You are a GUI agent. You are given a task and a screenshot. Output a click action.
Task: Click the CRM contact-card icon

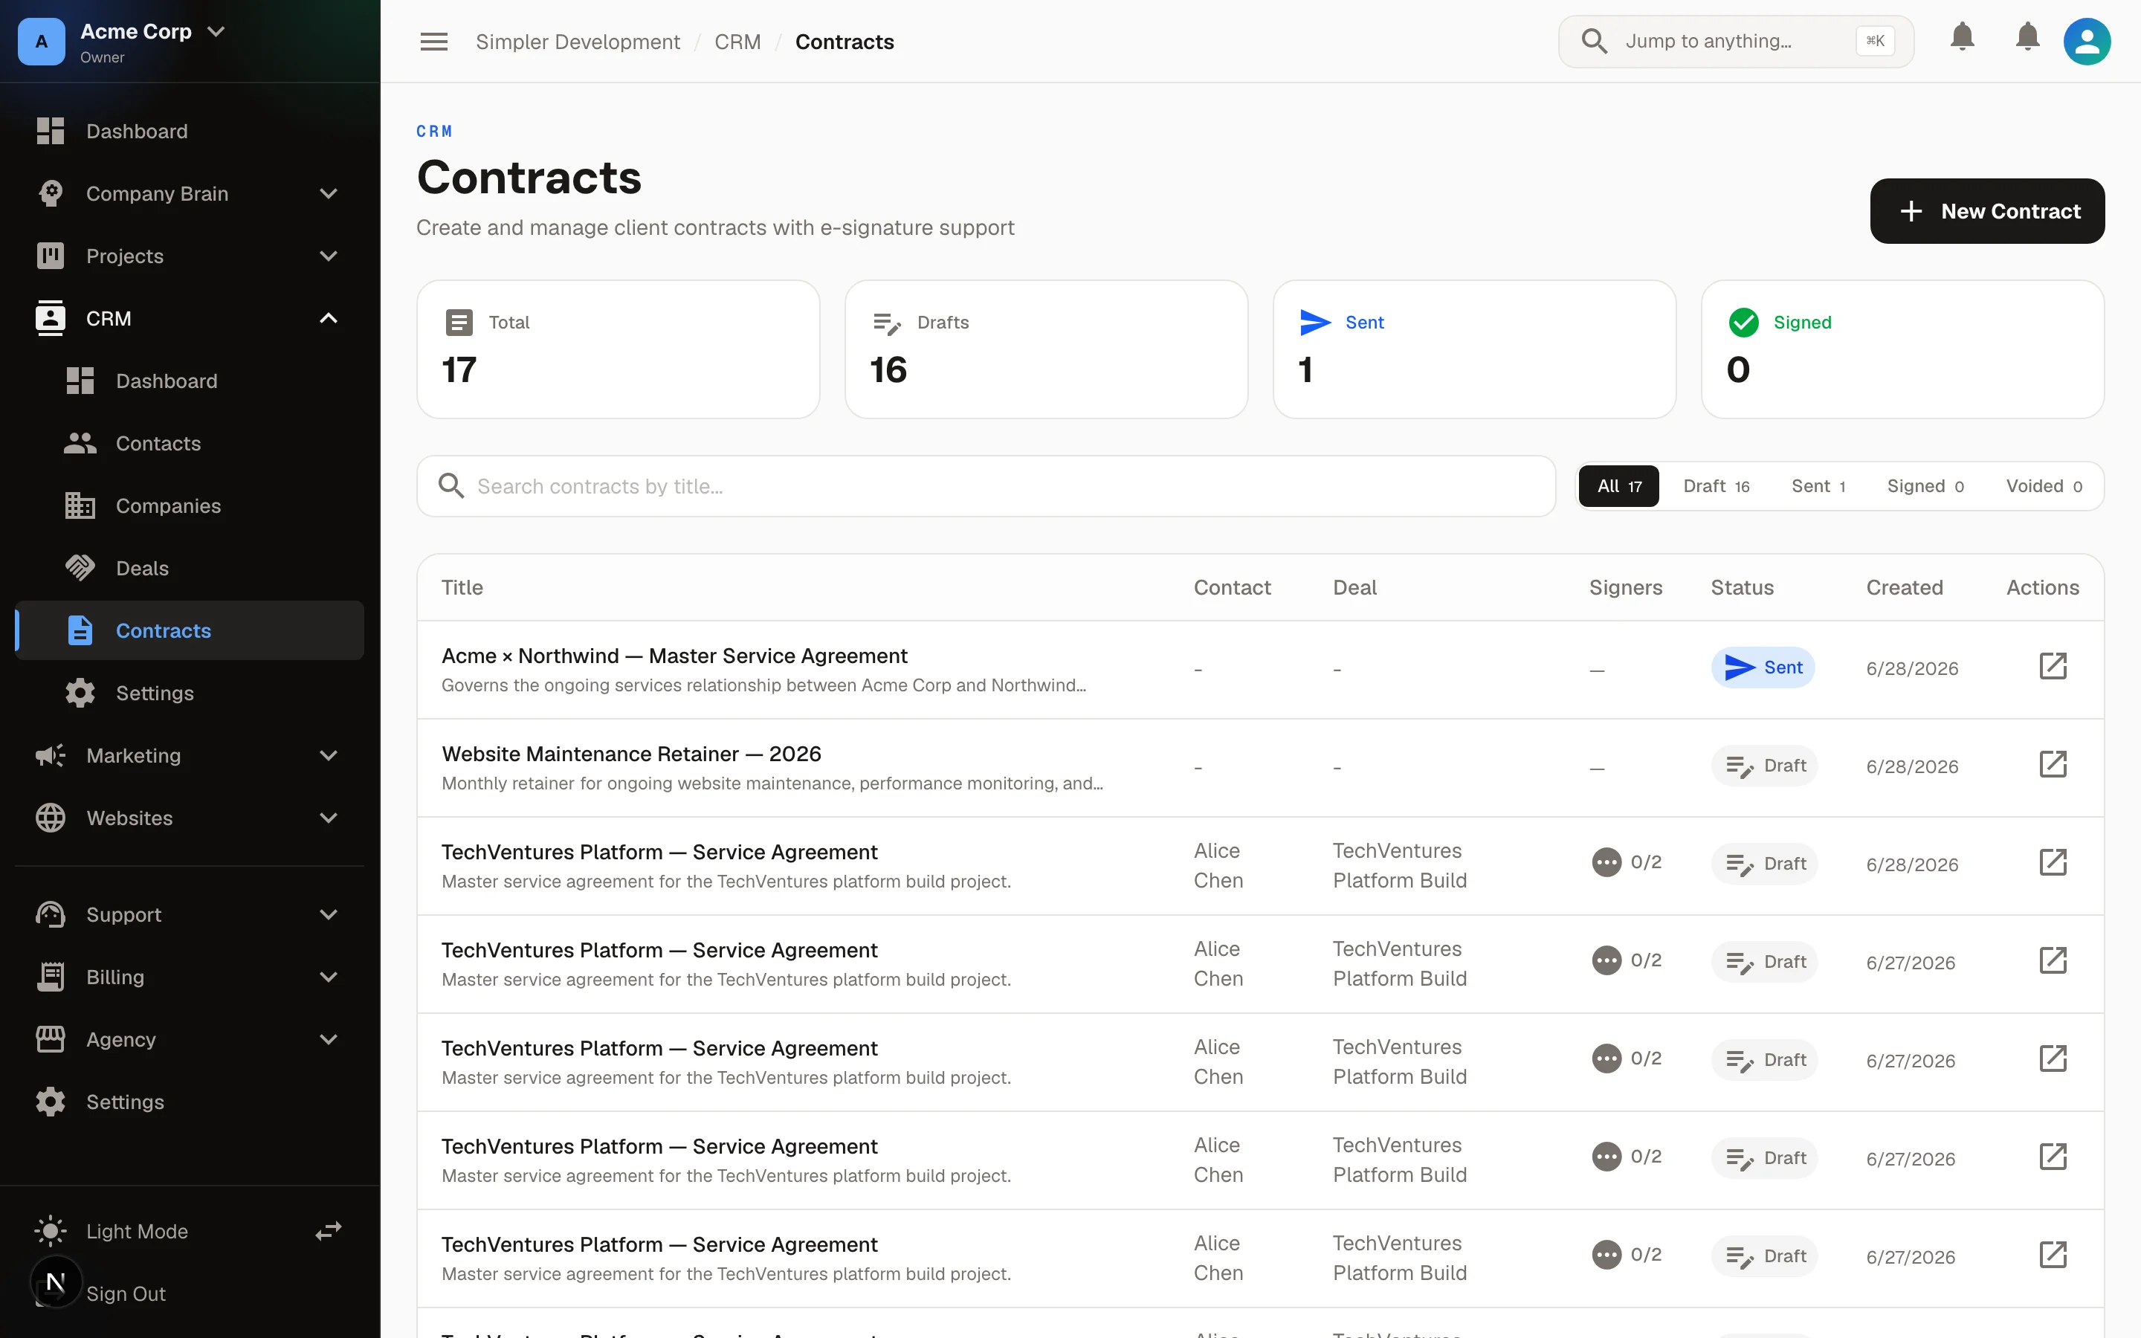[x=51, y=319]
